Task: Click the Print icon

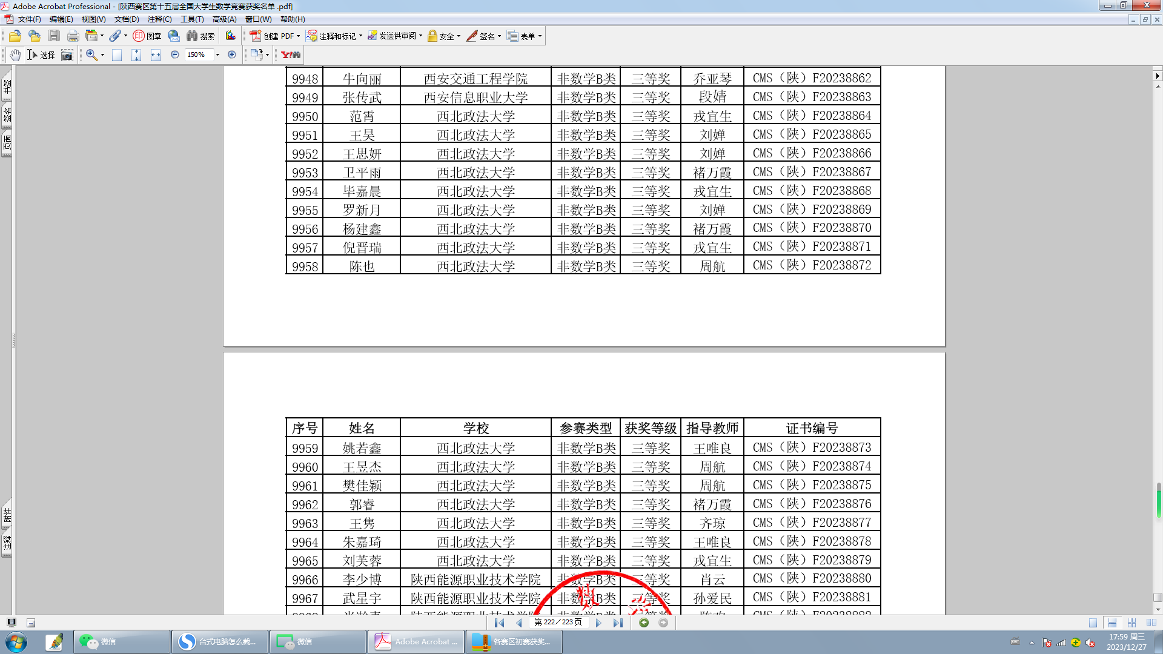Action: (73, 36)
